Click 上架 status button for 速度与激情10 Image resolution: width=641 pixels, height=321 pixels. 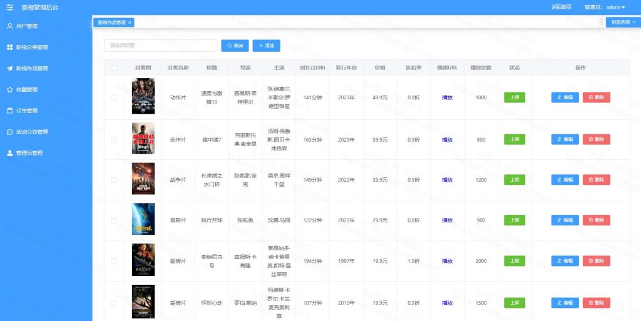[515, 97]
